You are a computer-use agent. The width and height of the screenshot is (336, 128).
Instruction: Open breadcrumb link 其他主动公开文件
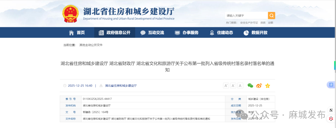click(91, 45)
